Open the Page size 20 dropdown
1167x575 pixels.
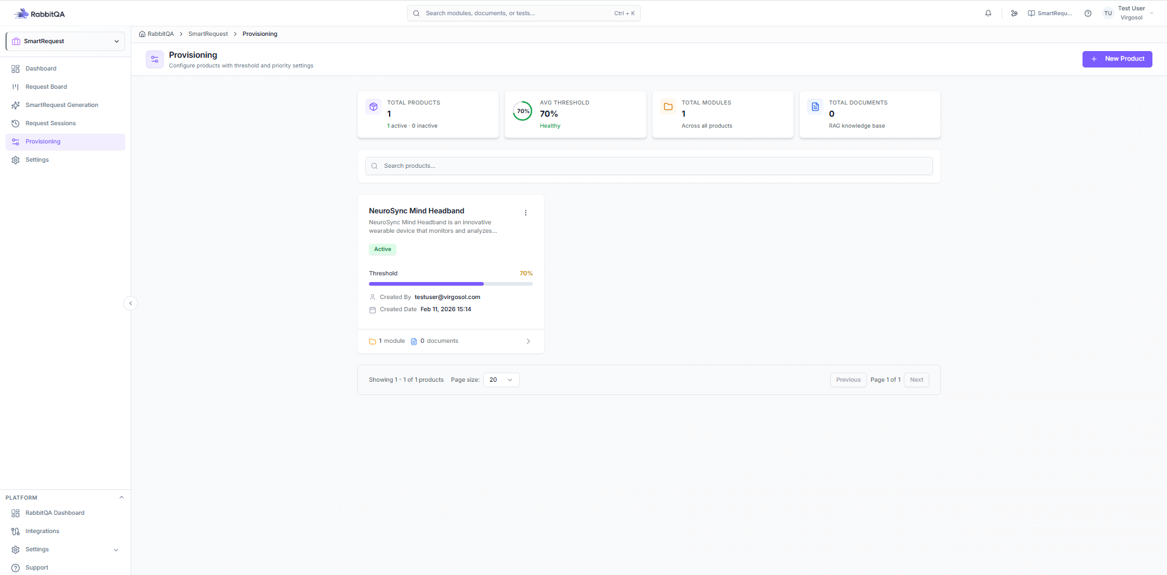click(501, 380)
